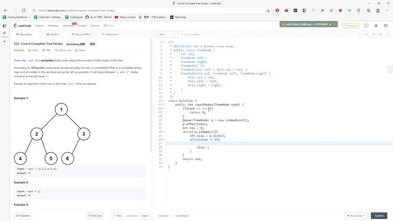Screen dimensions: 393x221
Task: Submit the solution
Action: point(379,215)
